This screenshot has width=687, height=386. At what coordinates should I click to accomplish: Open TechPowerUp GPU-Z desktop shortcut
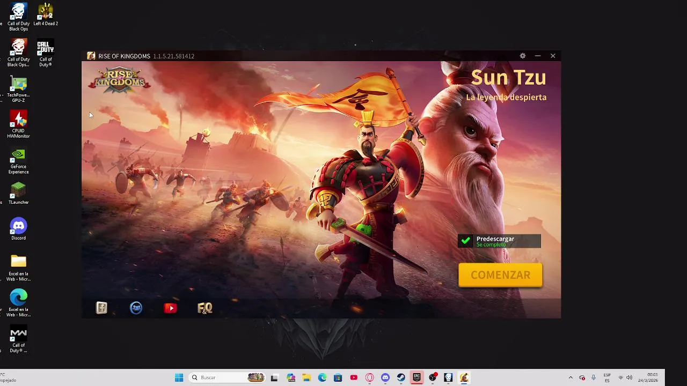(x=18, y=90)
